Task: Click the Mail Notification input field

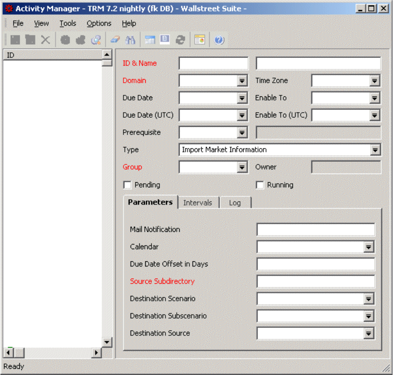Action: click(x=316, y=229)
